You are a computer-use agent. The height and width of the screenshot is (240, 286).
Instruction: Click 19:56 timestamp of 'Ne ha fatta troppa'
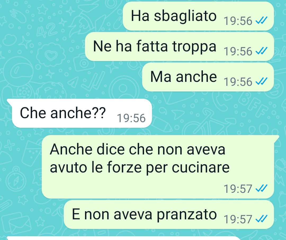238,51
